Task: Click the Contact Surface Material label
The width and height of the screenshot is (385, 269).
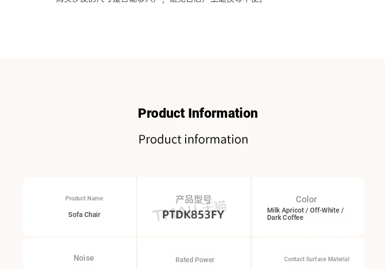Action: pyautogui.click(x=316, y=259)
